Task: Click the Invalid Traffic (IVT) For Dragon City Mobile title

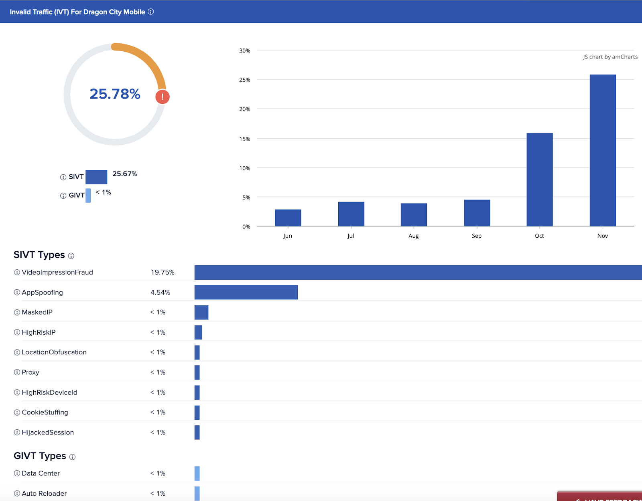Action: pos(77,12)
